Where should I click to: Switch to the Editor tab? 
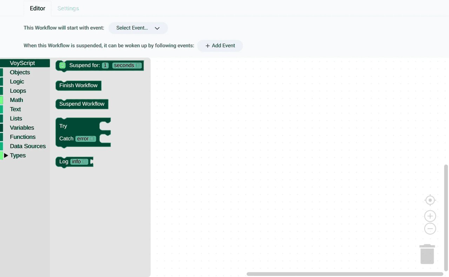(38, 8)
